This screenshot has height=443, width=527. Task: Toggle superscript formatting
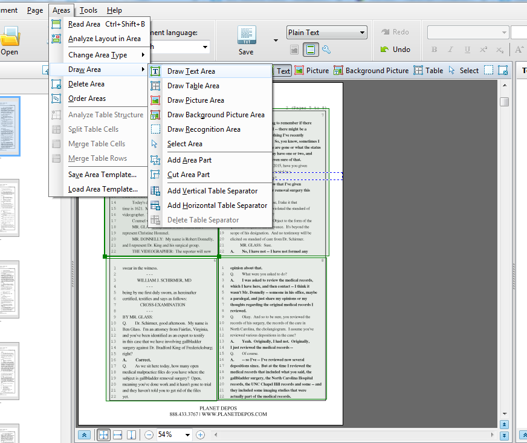tap(483, 50)
